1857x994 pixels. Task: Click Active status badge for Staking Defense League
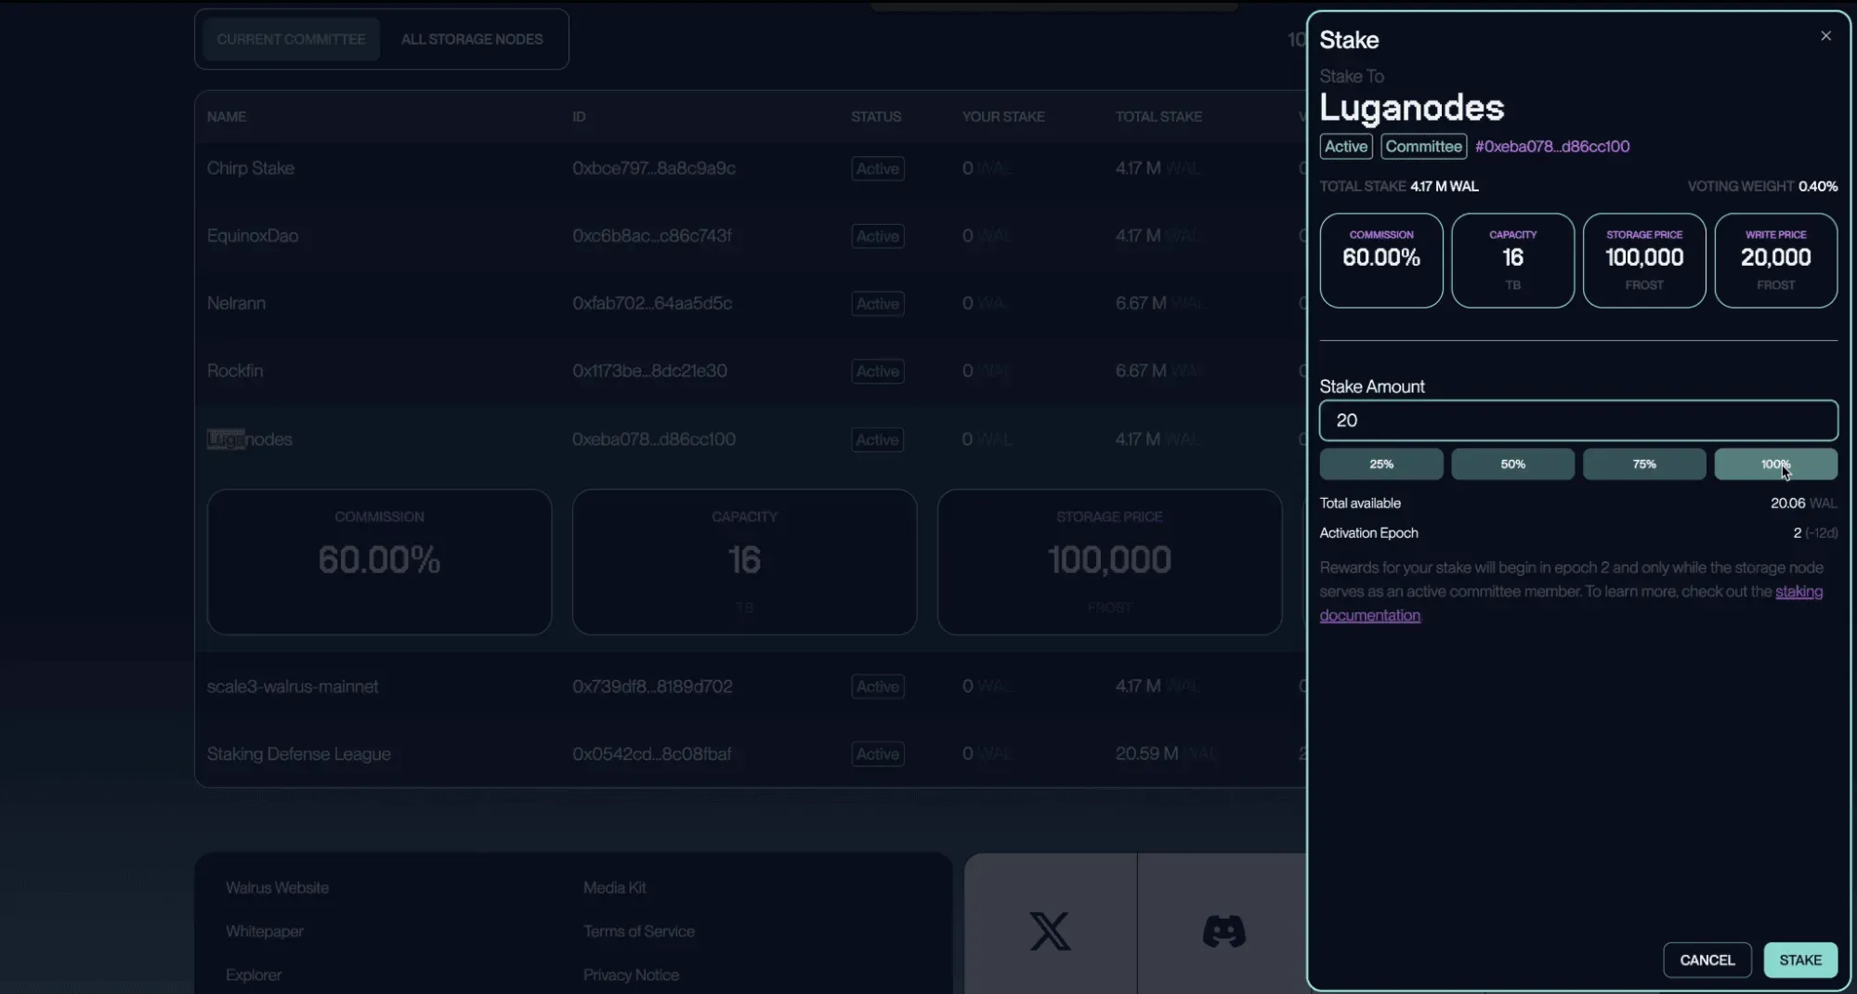[878, 754]
